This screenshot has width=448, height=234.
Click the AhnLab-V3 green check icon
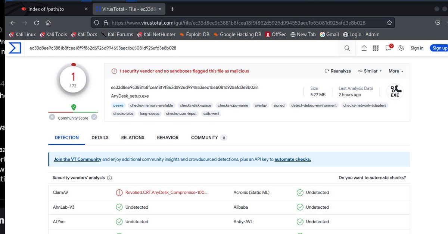[119, 207]
